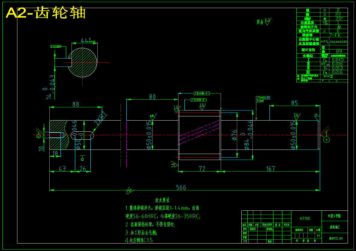
Task: Click the '阶段标记' title block cell
Action: [299, 230]
